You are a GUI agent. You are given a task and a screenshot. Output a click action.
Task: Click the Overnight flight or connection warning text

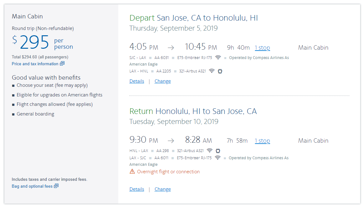pos(168,172)
